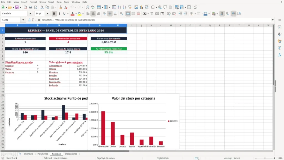Insert an image

[x=136, y=7]
